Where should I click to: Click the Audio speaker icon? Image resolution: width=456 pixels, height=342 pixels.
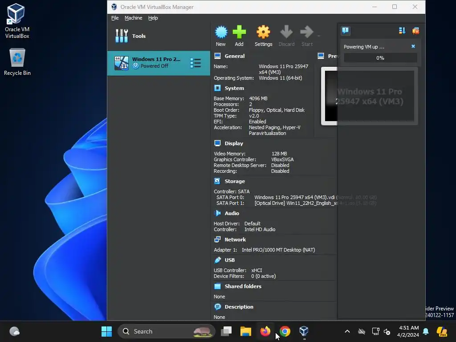pos(217,213)
